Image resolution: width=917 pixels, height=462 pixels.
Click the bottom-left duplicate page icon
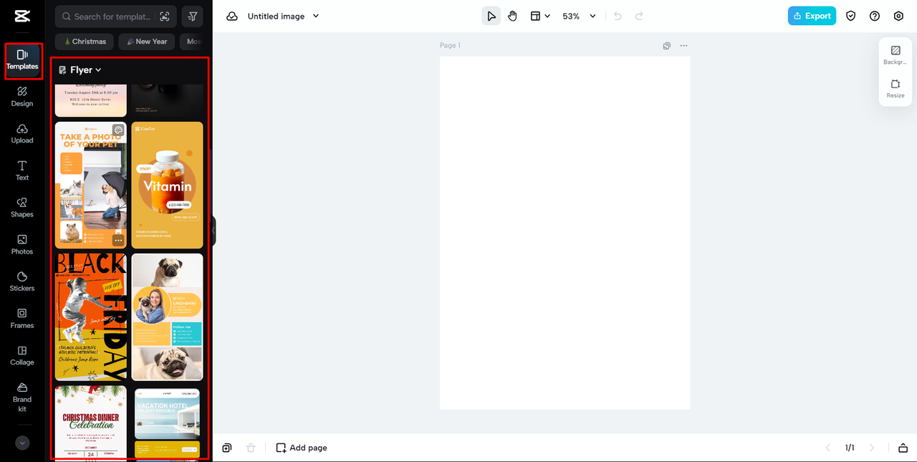(227, 448)
